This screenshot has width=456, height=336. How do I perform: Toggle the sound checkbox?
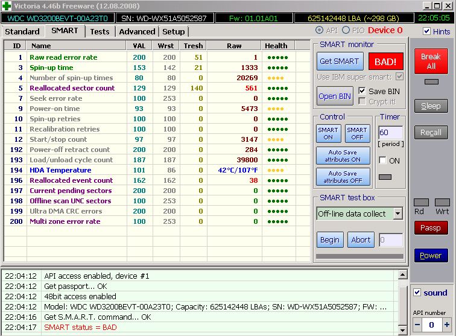417,293
